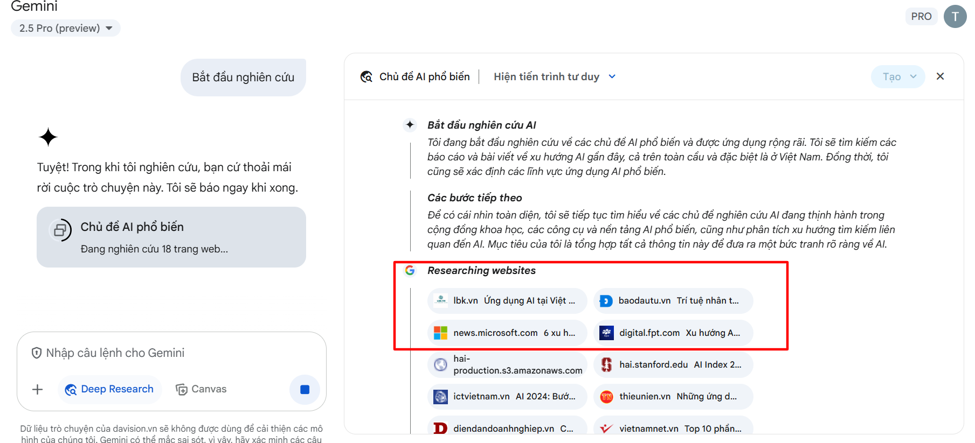Open the hai.stanford.edu AI Index source
Viewport: 975px width, 443px height.
tap(673, 364)
